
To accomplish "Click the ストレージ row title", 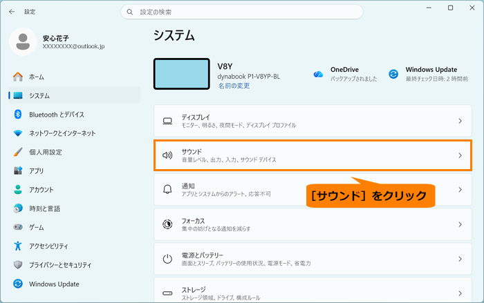I will pyautogui.click(x=194, y=290).
